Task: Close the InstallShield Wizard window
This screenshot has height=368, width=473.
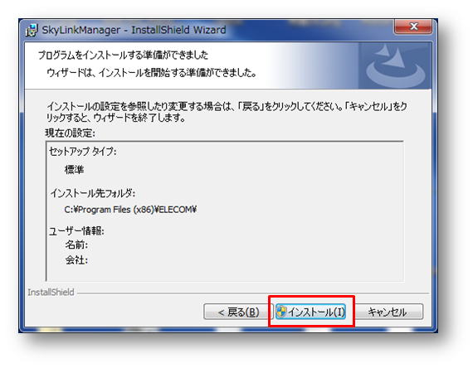Action: (x=413, y=27)
